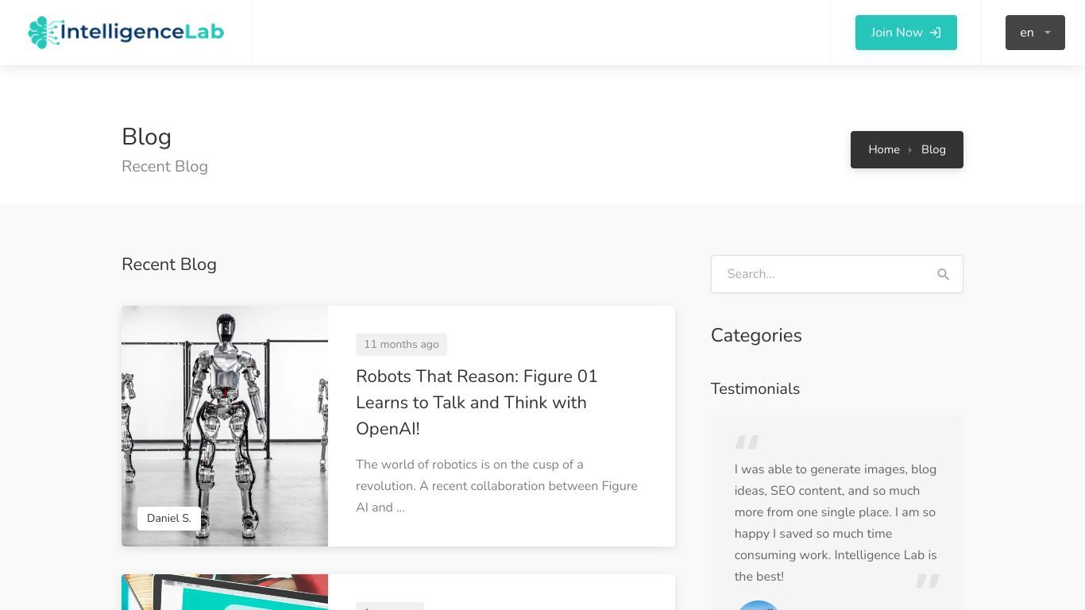
Task: Click the Recent Blog section heading
Action: coord(169,264)
